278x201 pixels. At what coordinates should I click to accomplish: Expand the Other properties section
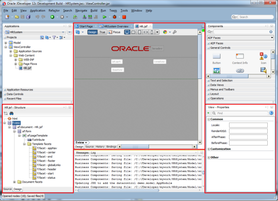(209, 157)
